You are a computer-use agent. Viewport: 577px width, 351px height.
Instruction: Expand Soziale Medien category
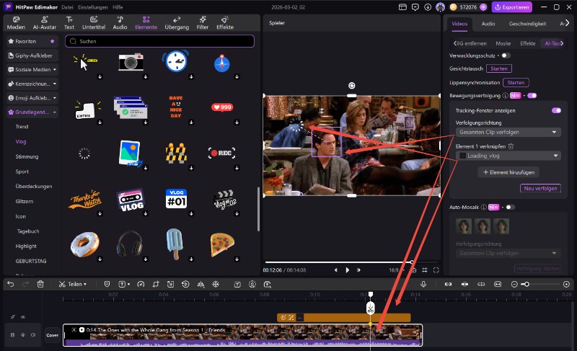[32, 69]
